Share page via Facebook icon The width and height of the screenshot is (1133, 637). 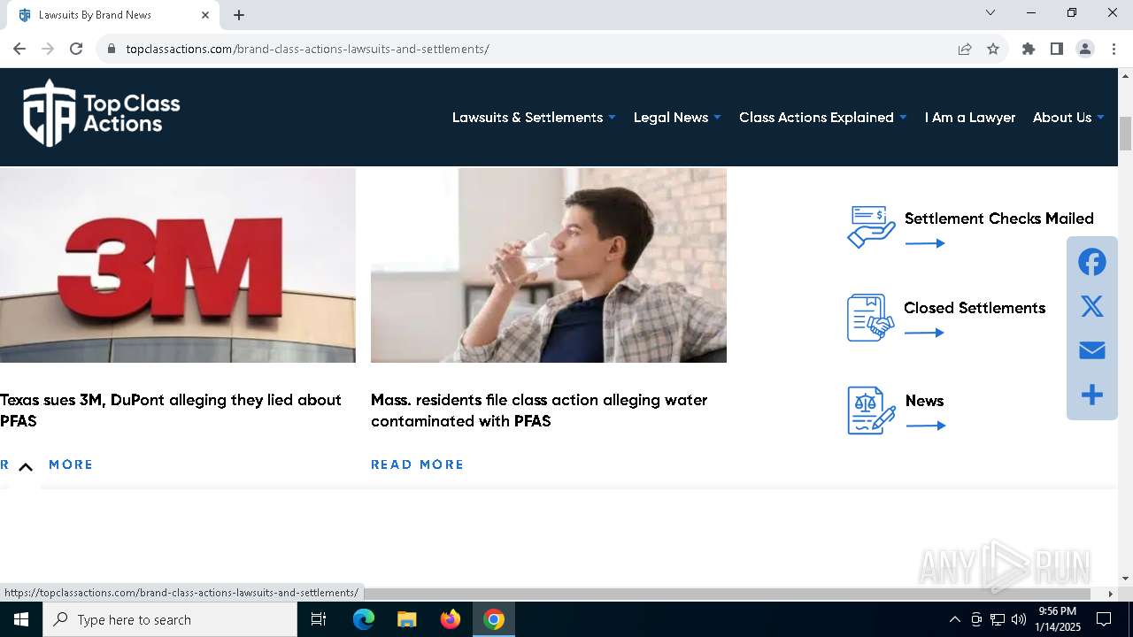(1092, 262)
